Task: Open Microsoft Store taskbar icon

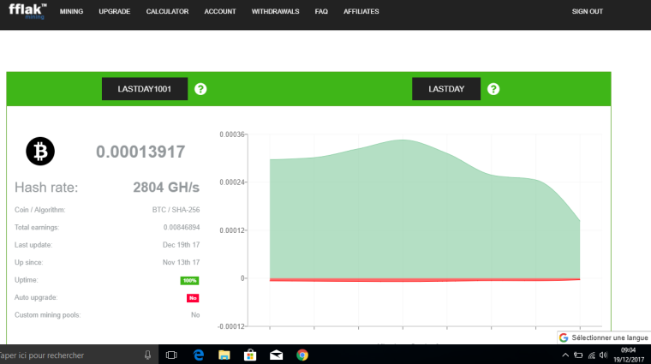Action: coord(250,355)
